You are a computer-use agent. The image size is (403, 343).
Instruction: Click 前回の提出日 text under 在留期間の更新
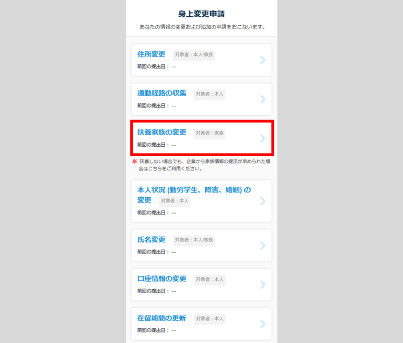(157, 331)
